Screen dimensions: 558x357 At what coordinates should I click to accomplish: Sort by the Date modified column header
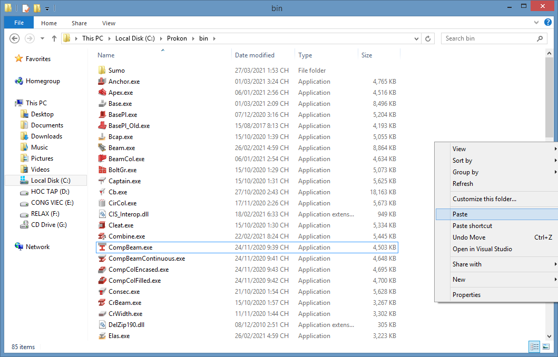[254, 55]
